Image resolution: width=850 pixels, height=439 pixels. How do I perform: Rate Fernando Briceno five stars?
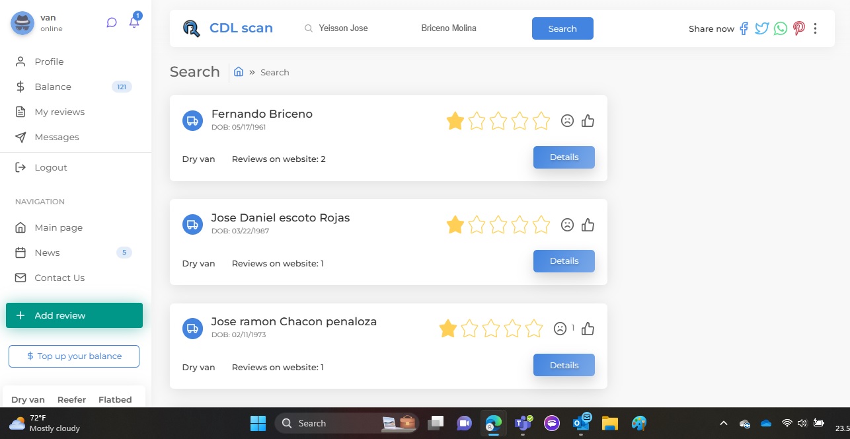(x=541, y=121)
